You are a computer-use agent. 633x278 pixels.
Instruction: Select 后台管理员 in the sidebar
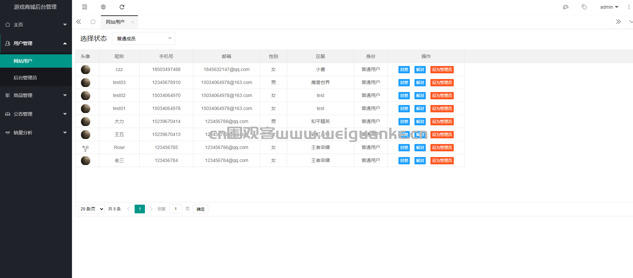(x=36, y=78)
